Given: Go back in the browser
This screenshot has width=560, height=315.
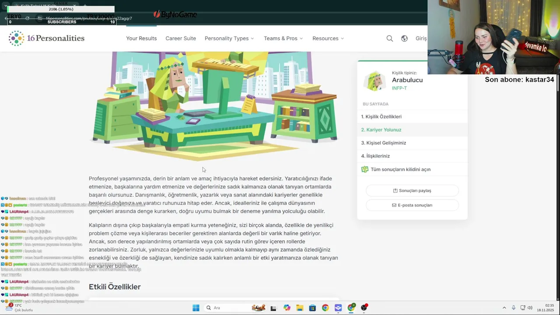Looking at the screenshot, I should pos(6,18).
